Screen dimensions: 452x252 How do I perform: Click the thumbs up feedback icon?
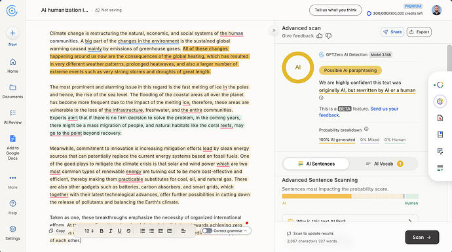pyautogui.click(x=320, y=36)
